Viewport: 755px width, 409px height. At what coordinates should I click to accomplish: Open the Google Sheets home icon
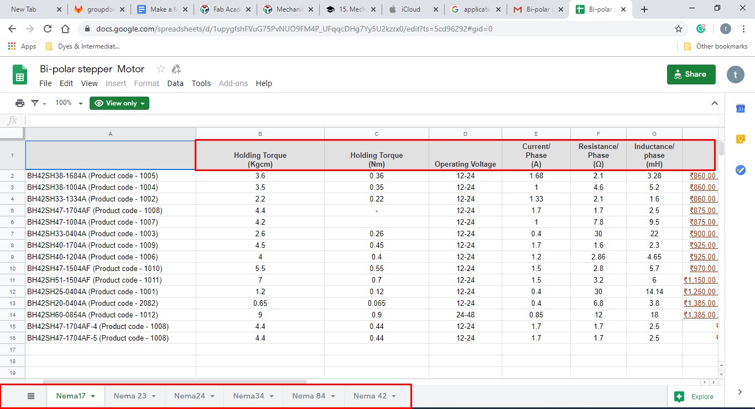20,75
